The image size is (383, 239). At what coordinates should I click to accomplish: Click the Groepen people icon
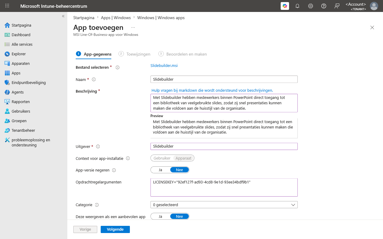pyautogui.click(x=7, y=121)
